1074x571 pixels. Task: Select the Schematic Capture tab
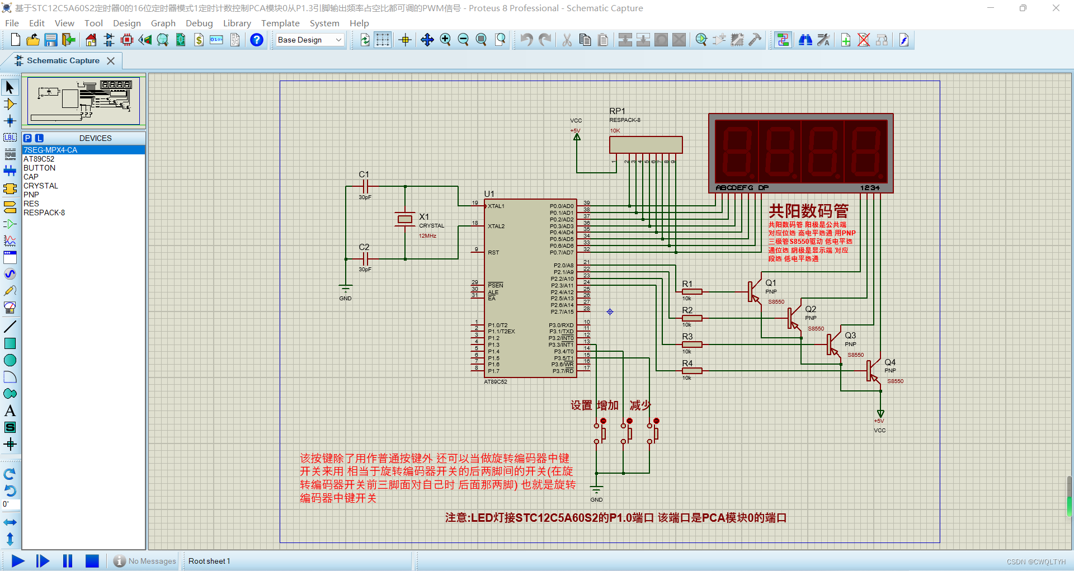(x=63, y=60)
